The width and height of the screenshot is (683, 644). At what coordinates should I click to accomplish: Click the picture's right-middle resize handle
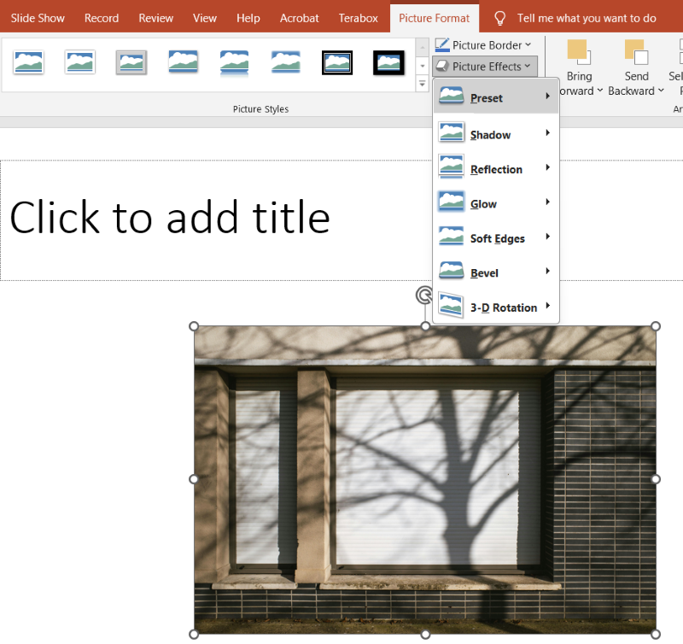pyautogui.click(x=655, y=479)
